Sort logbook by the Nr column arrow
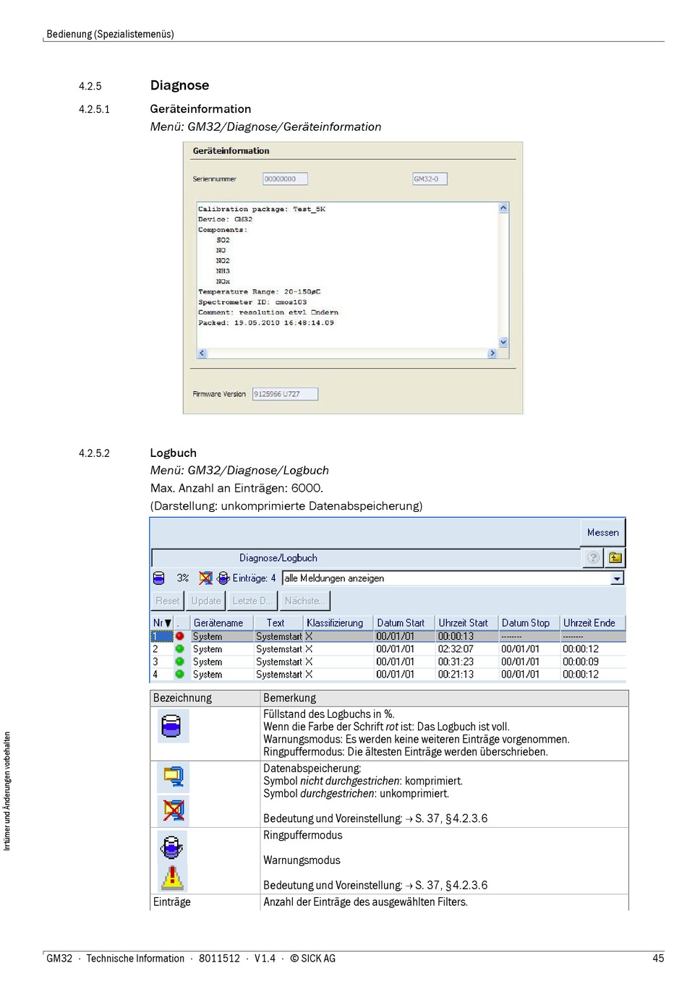The image size is (687, 997). (168, 623)
